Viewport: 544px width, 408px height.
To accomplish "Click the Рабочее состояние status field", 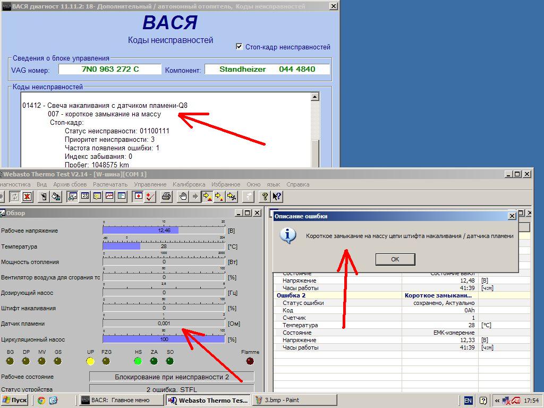I will tap(172, 377).
